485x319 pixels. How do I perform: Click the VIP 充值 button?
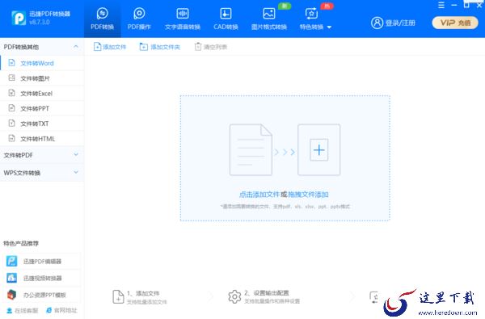455,23
